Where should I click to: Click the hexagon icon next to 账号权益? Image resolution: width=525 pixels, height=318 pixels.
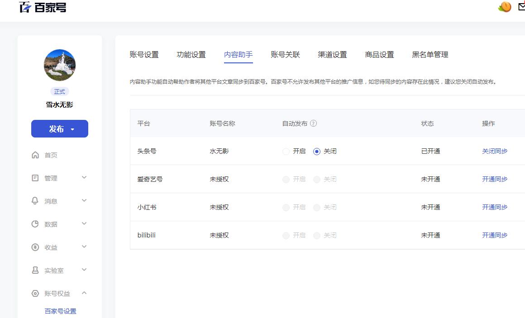click(35, 294)
